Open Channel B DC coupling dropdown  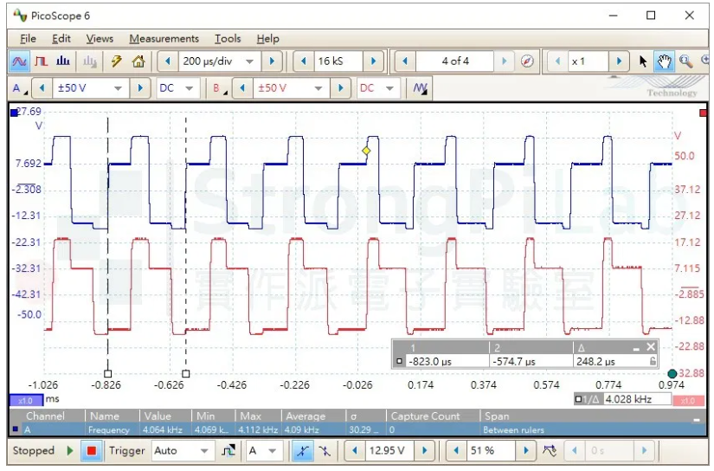(389, 88)
